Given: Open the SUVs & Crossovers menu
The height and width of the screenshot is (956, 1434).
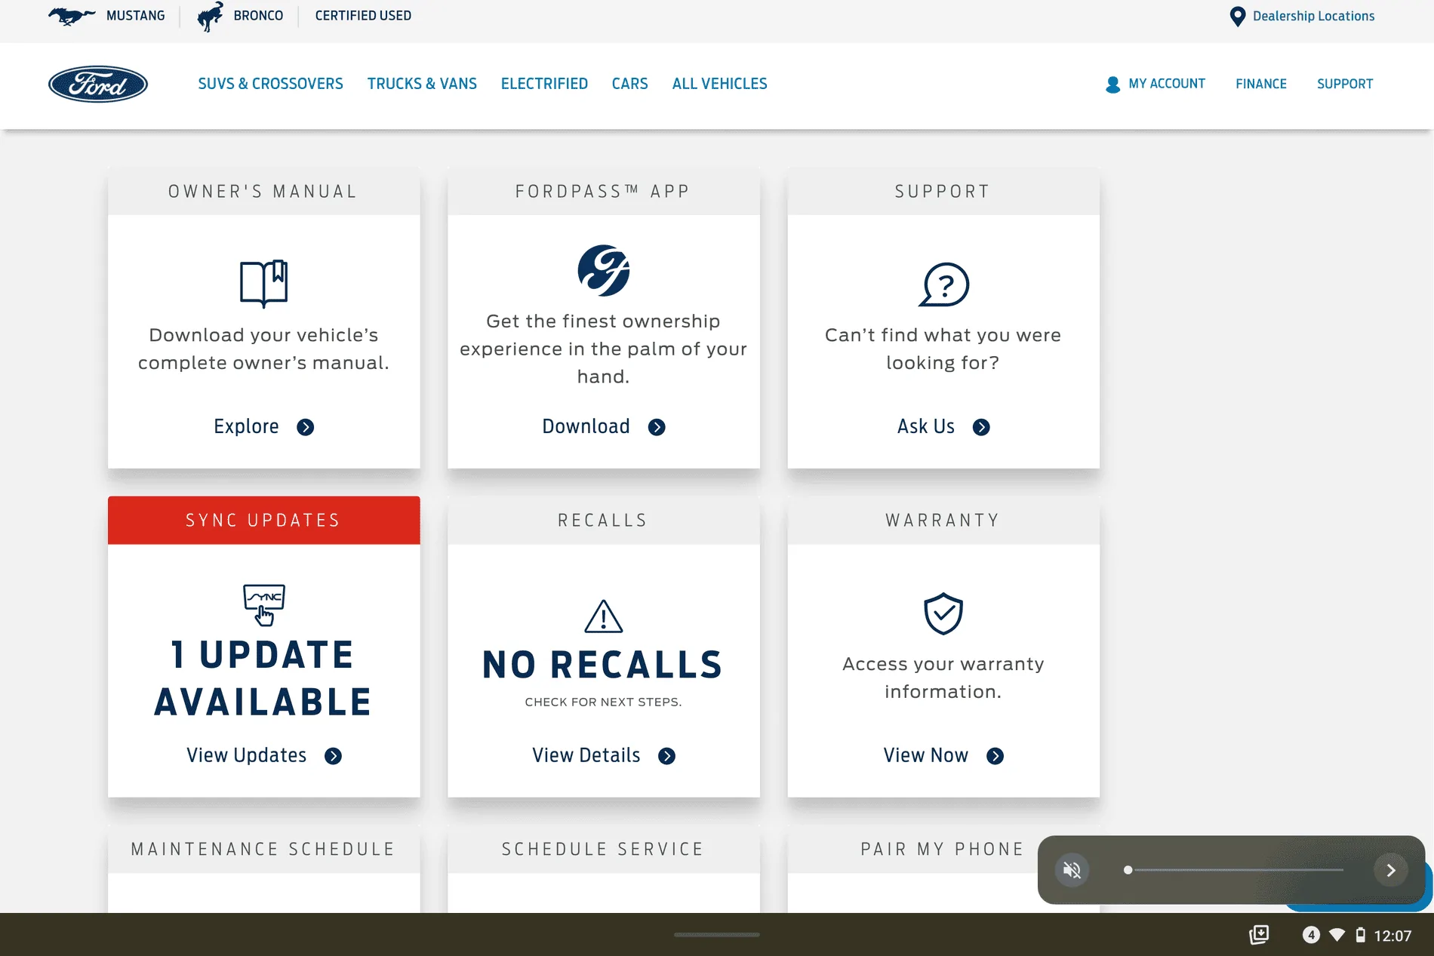Looking at the screenshot, I should point(270,84).
